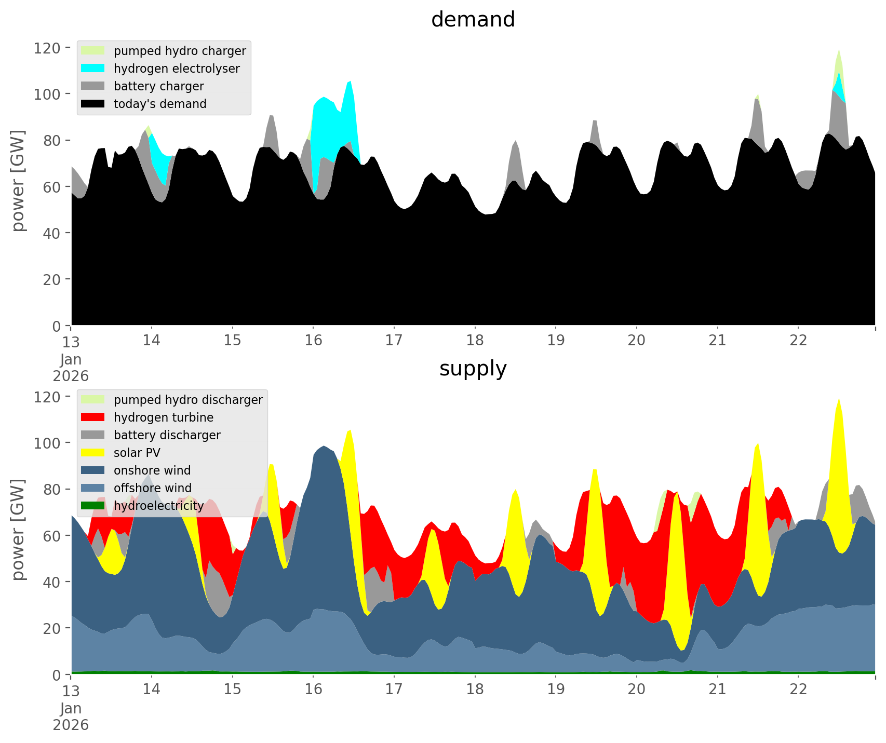
Task: Click the black today's demand legend swatch
Action: 93,104
